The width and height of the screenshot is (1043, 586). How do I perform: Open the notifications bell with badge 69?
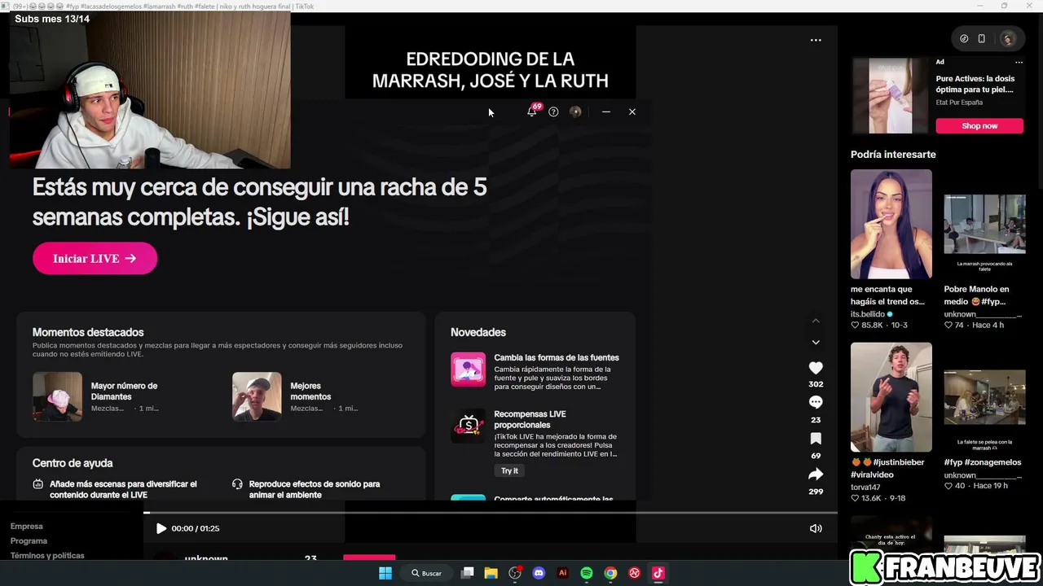tap(531, 112)
